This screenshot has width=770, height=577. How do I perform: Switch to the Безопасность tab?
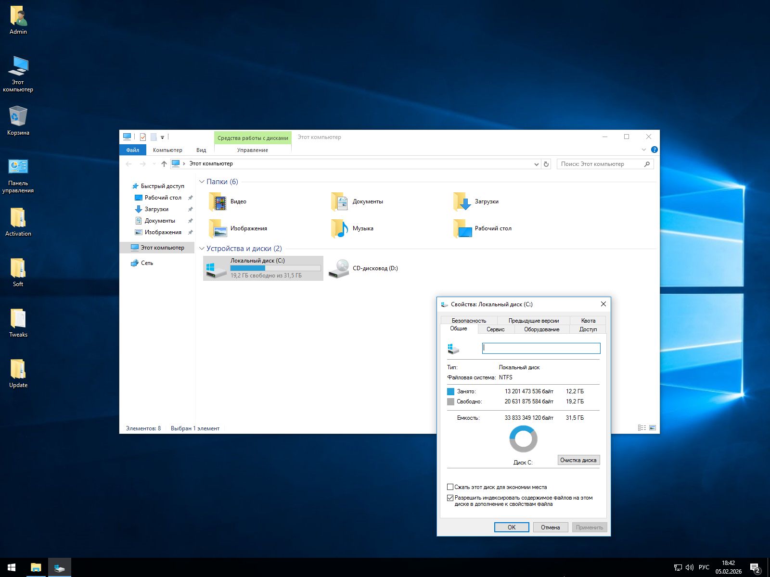(469, 321)
